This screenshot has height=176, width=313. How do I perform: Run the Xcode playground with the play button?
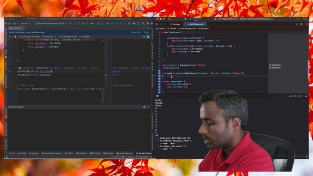pyautogui.click(x=186, y=19)
